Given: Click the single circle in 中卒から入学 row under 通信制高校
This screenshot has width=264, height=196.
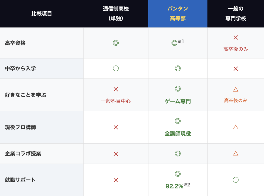Looking at the screenshot, I should [x=116, y=68].
